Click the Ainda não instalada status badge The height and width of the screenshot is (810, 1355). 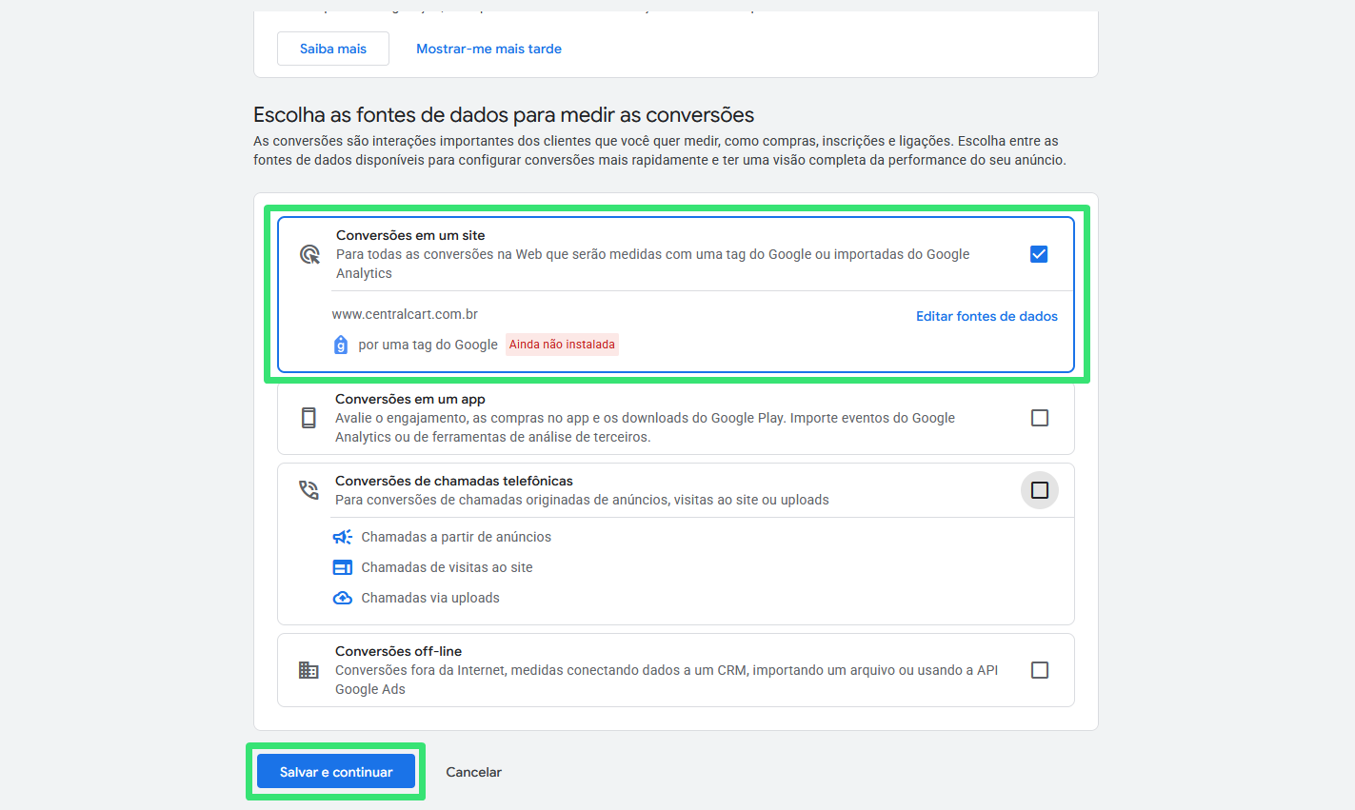[x=562, y=344]
